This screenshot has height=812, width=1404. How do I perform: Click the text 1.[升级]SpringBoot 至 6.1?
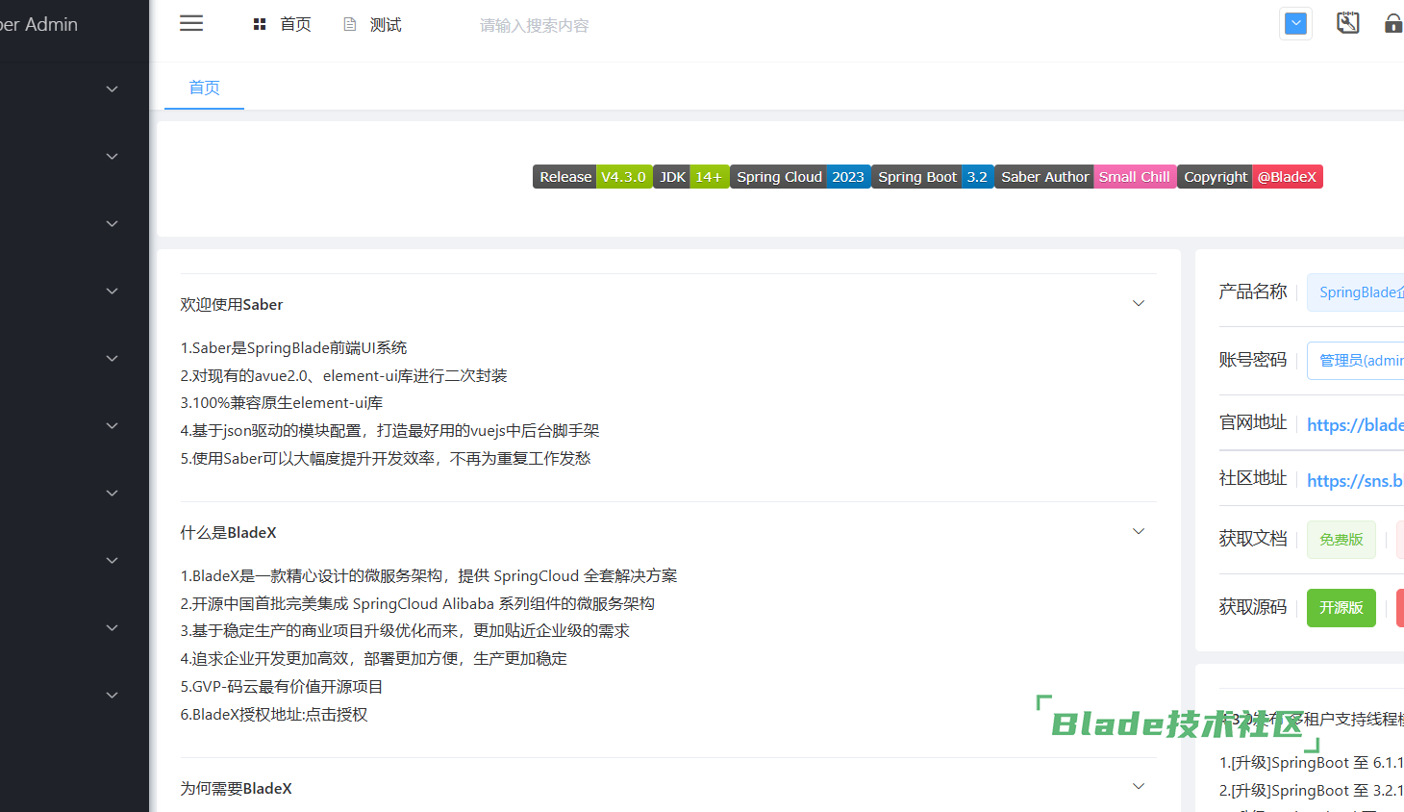tap(1312, 763)
